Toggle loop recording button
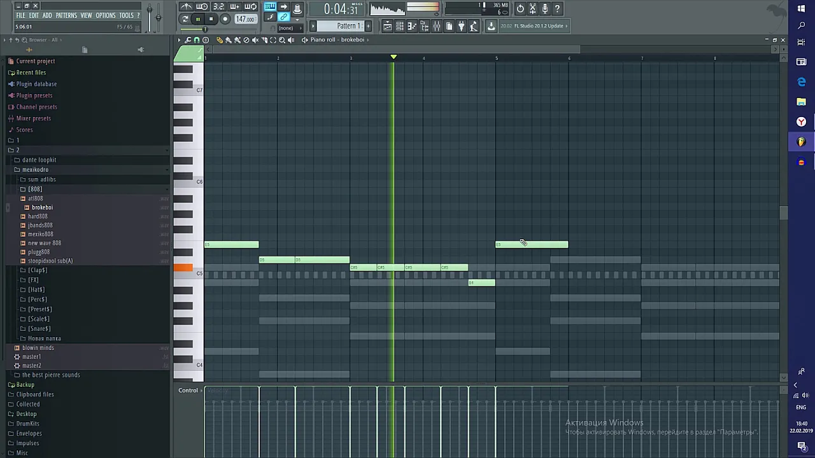Image resolution: width=815 pixels, height=458 pixels. (250, 6)
